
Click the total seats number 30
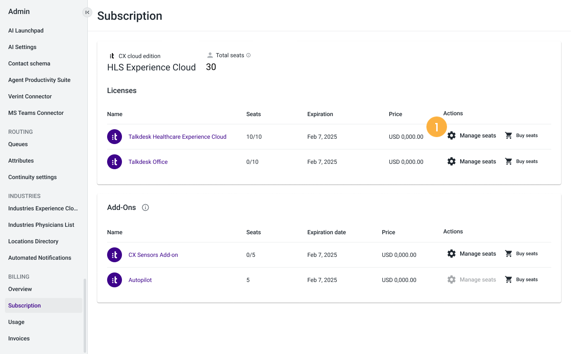[211, 67]
